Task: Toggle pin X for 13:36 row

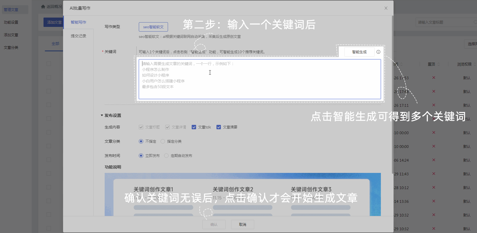Action: [x=434, y=201]
